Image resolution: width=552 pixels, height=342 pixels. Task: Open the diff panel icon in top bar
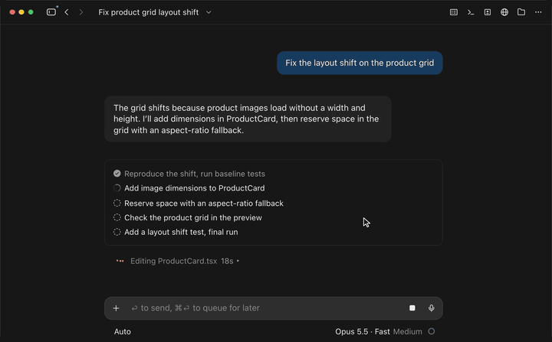coord(488,12)
